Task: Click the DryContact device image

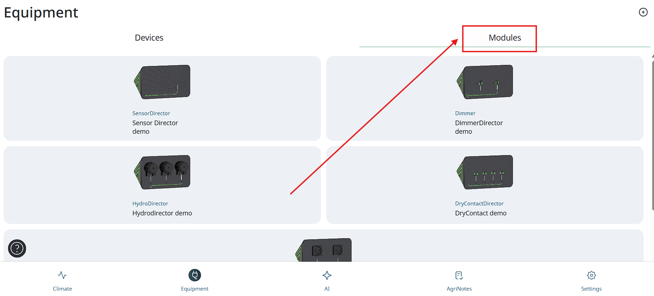Action: [485, 172]
